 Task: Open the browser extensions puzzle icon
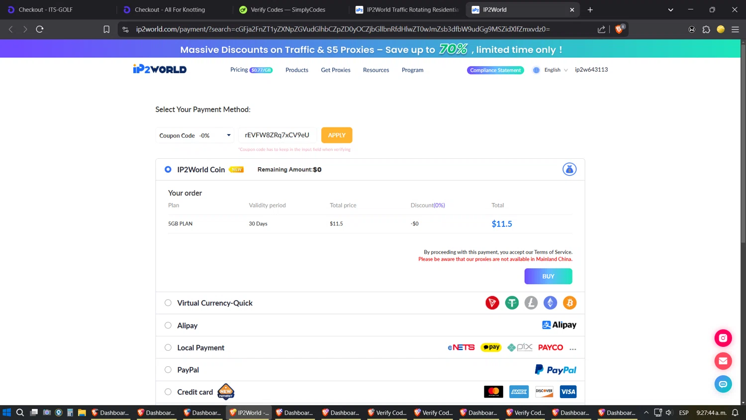pyautogui.click(x=706, y=29)
